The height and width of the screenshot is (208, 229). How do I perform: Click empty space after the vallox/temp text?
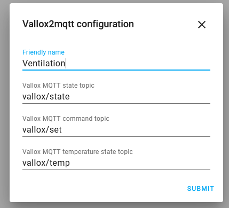click(140, 163)
